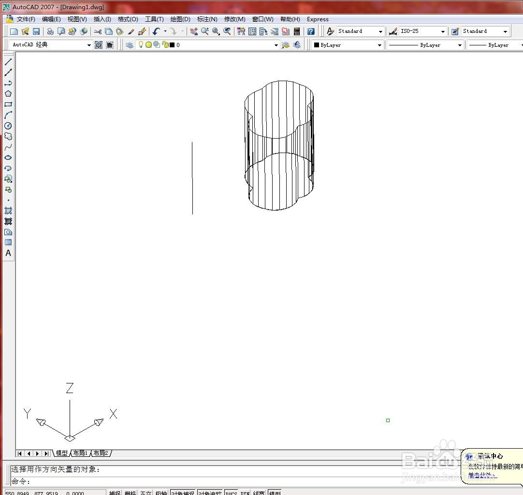Select the Gradient fill tool
The image size is (523, 495).
coord(8,221)
